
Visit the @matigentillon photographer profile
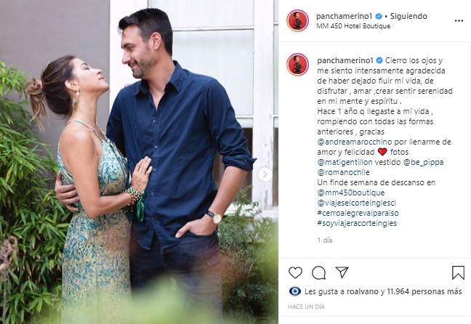point(345,162)
